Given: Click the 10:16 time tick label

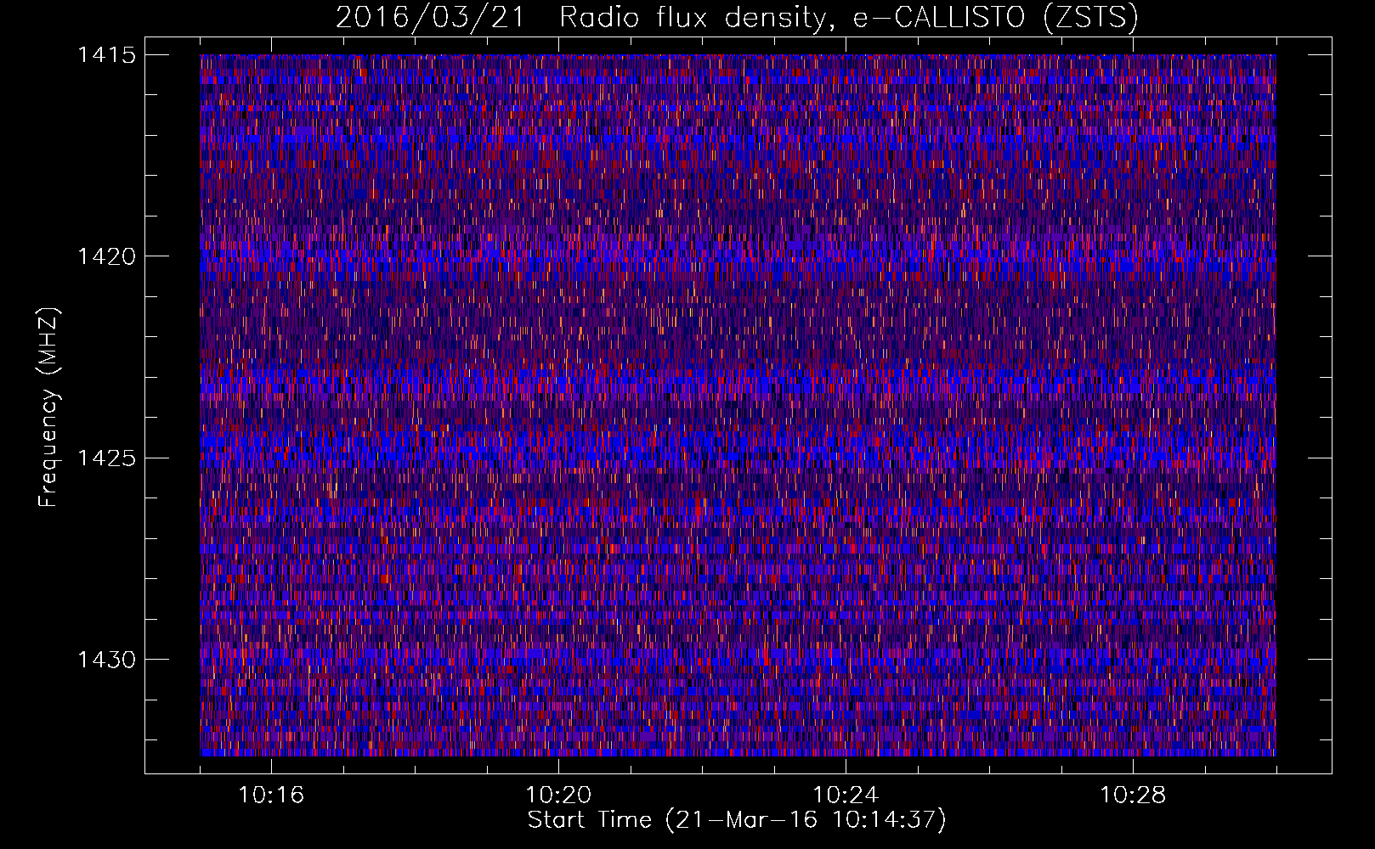Looking at the screenshot, I should pyautogui.click(x=271, y=796).
